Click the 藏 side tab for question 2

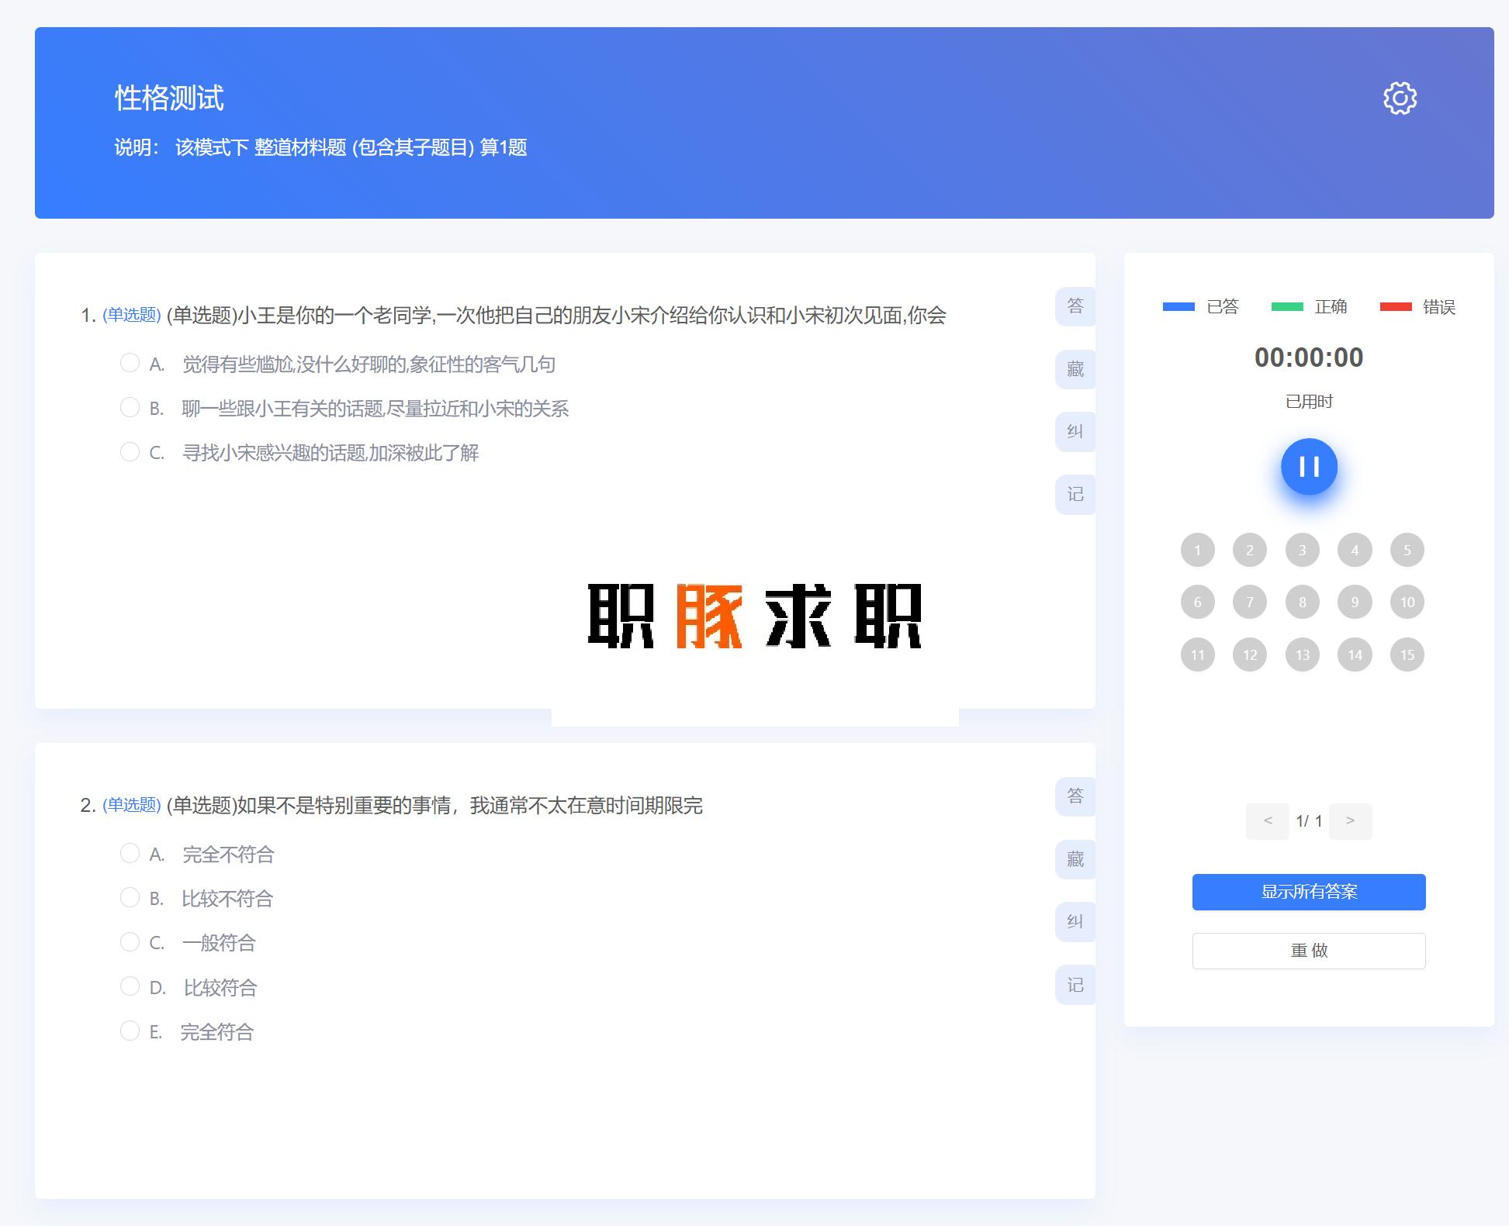[x=1075, y=859]
